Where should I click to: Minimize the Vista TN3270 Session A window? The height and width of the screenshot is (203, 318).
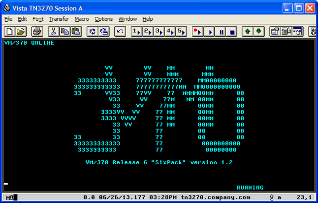click(288, 8)
